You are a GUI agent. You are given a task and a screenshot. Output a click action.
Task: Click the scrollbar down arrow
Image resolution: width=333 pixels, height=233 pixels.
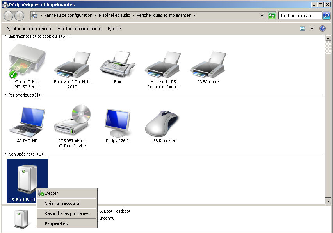[328, 201]
